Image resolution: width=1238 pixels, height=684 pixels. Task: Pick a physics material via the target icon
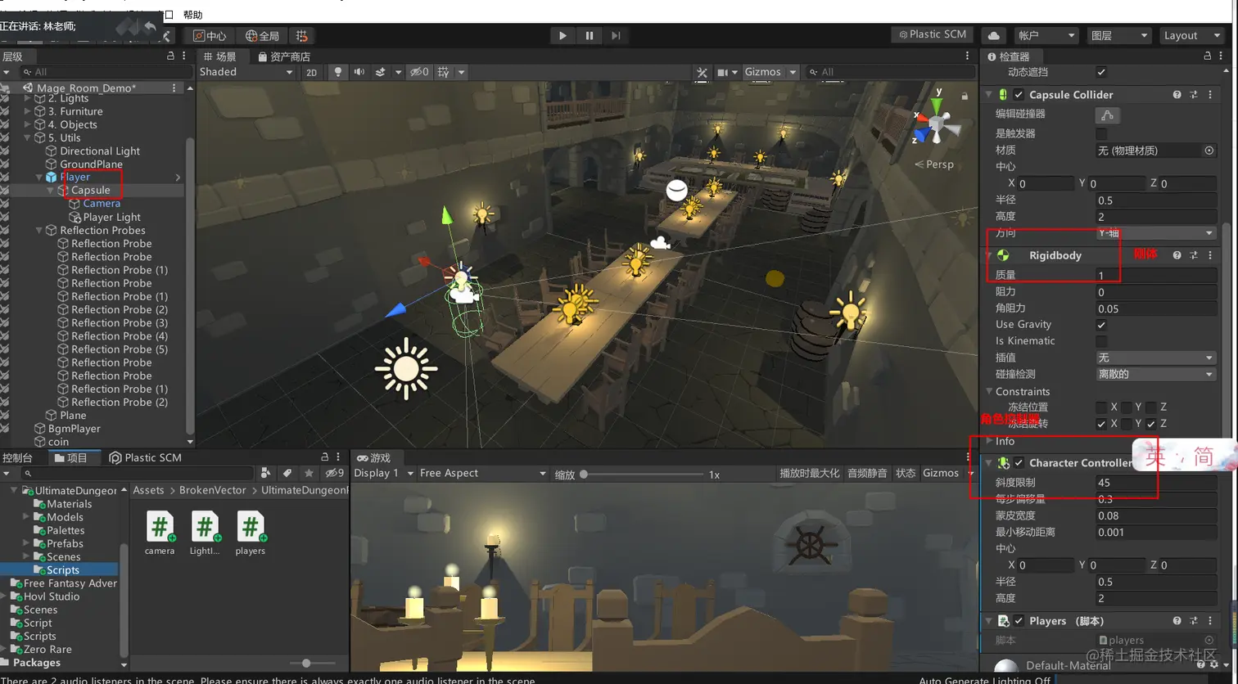tap(1209, 151)
